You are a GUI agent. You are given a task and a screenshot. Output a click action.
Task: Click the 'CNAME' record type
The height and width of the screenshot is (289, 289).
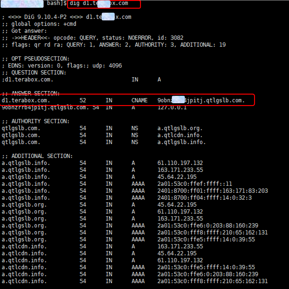coord(139,100)
